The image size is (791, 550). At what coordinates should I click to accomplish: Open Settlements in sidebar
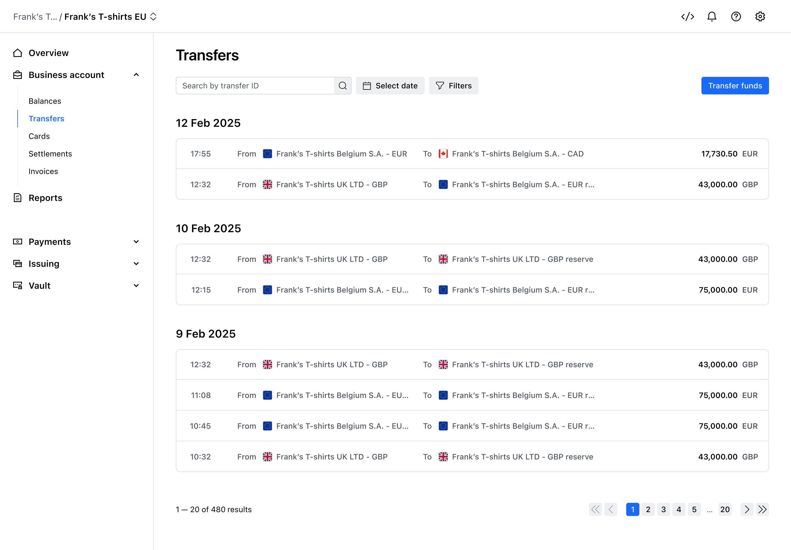(50, 154)
